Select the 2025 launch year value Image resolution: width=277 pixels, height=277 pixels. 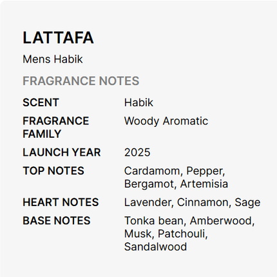137,153
